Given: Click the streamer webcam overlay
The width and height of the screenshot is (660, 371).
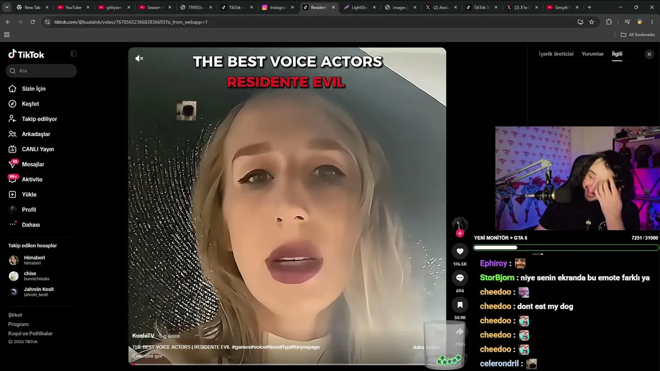Looking at the screenshot, I should (x=577, y=178).
